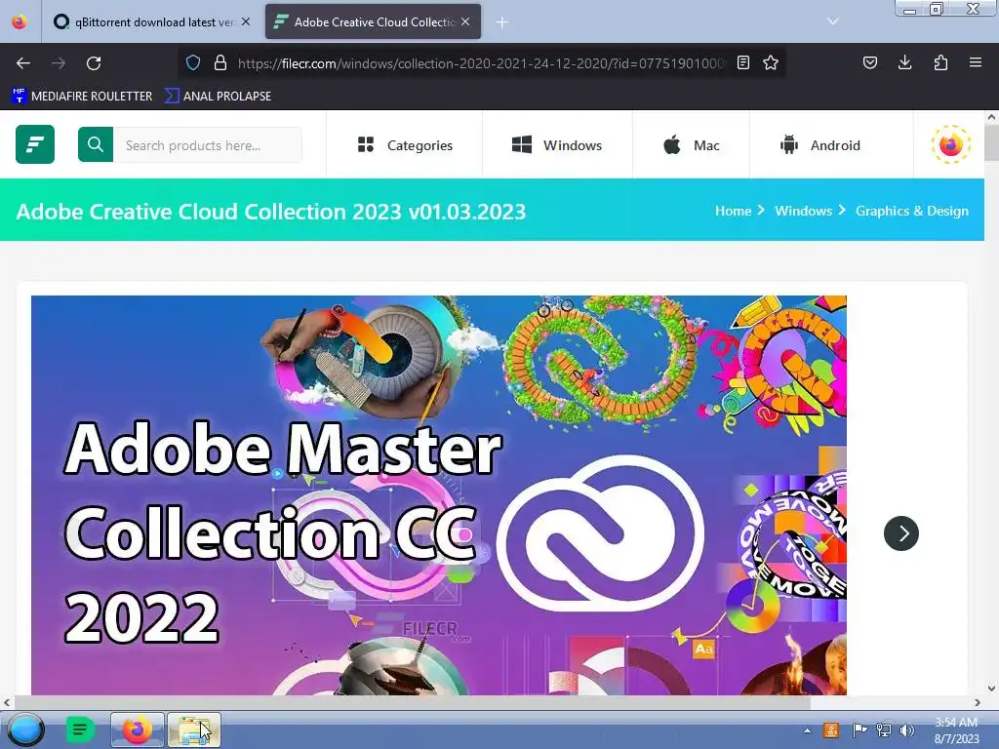Screen dimensions: 999x749
Task: Close the Adobe Creative Cloud Collection tab
Action: [465, 21]
